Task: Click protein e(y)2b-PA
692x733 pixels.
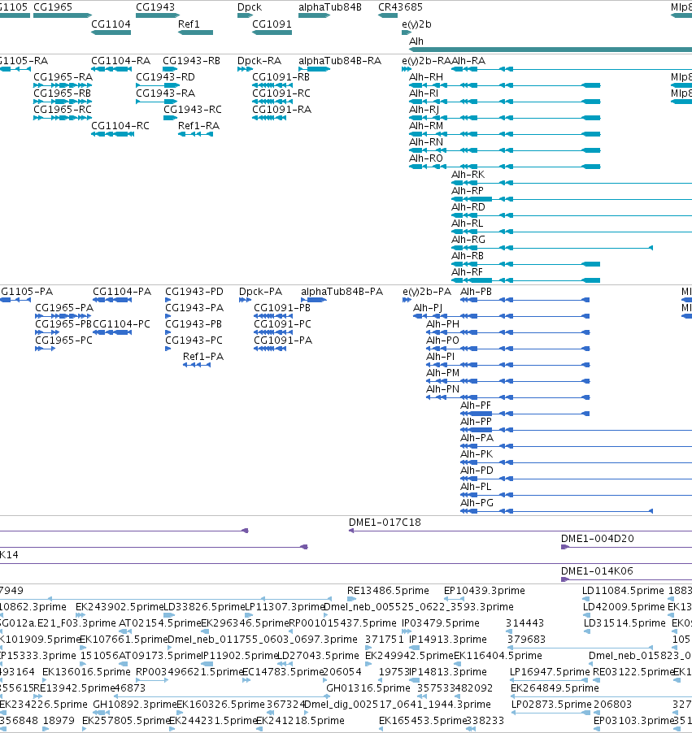Action: point(407,300)
